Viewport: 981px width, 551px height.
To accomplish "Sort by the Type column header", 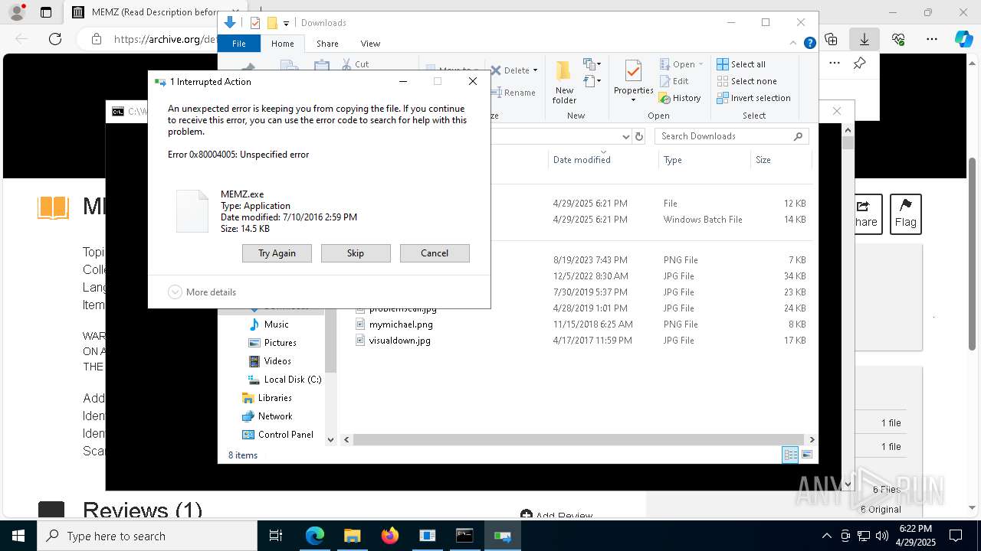I will [704, 160].
